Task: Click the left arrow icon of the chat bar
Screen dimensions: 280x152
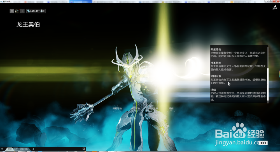Action: click(2, 149)
